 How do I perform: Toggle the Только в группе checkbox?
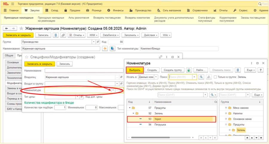[x=215, y=77]
